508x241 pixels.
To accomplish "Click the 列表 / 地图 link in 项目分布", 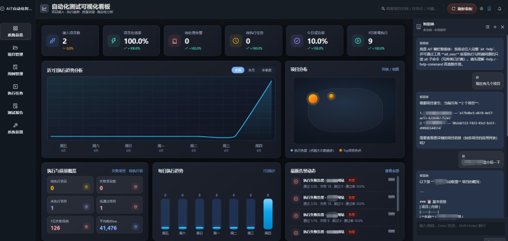I will pos(391,69).
